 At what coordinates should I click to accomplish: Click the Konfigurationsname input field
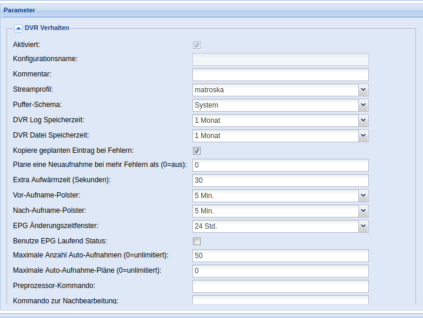coord(280,59)
